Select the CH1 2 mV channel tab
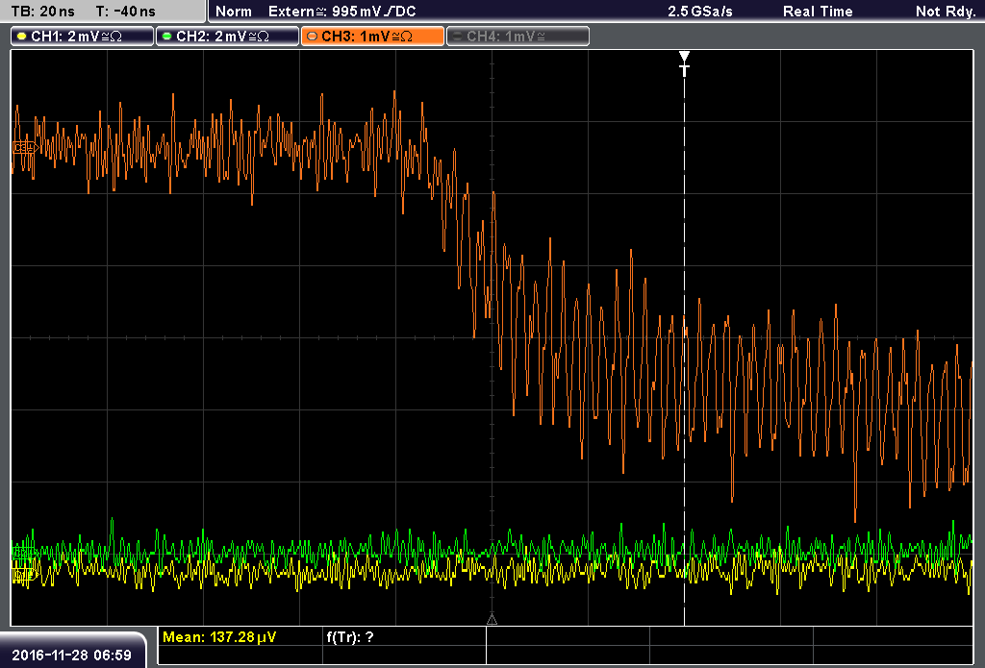Screen dimensions: 985x668 coord(83,37)
